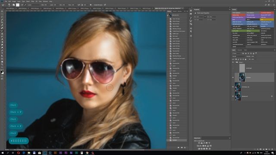276x155 pixels.
Task: Show the hidden gray-filled layer
Action: click(233, 68)
